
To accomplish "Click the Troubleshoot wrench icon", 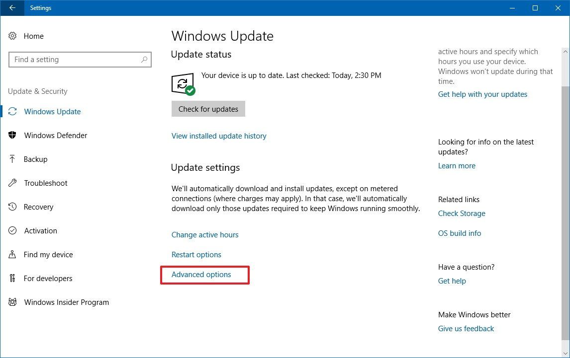I will tap(12, 183).
